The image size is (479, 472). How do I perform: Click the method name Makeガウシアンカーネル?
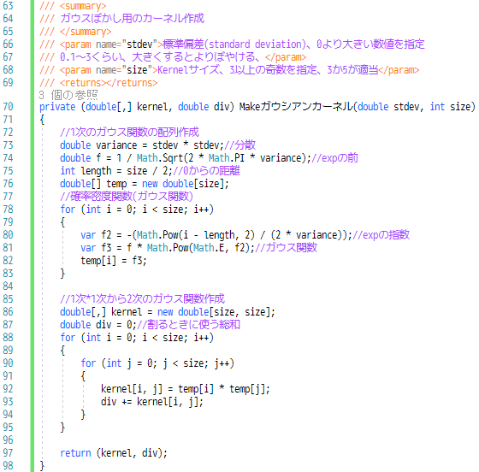tap(296, 107)
